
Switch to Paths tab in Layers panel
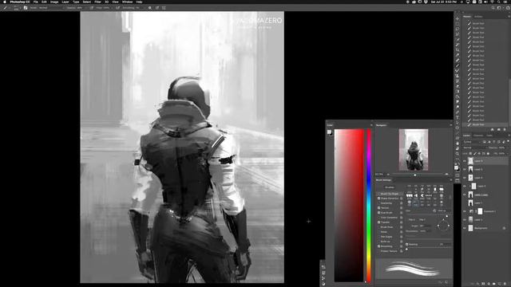pos(489,135)
